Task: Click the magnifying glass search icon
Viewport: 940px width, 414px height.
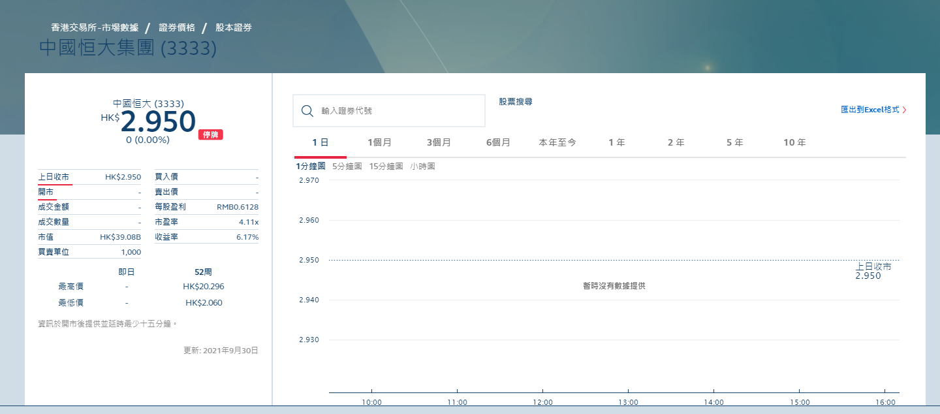Action: [307, 110]
